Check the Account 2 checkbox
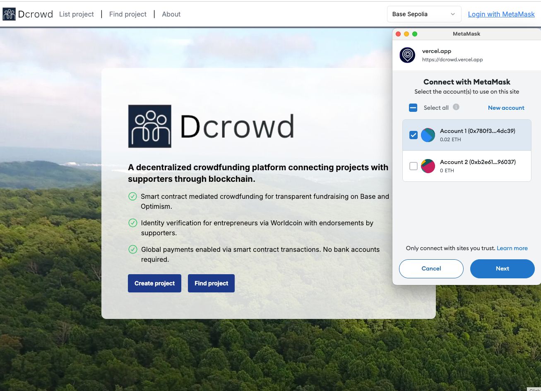The height and width of the screenshot is (391, 541). click(413, 166)
